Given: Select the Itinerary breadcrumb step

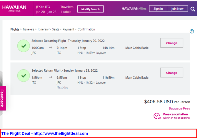Looking at the screenshot, I should [x=43, y=29].
